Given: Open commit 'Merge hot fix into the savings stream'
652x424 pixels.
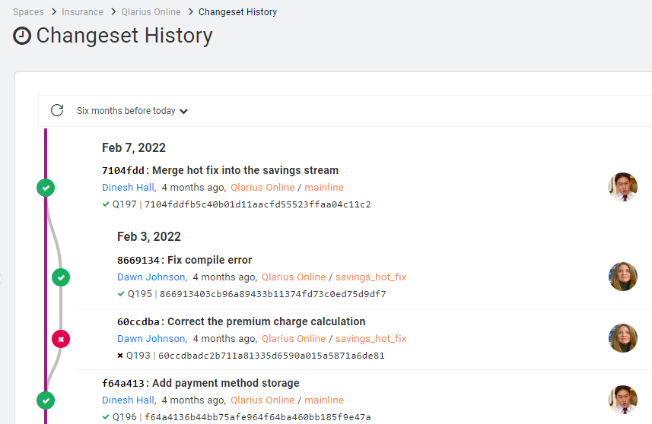Looking at the screenshot, I should (245, 170).
